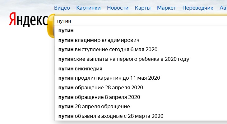This screenshot has height=124, width=227.
Task: Select путинские выплаты на первого ребенка suggestion
Action: [x=141, y=59]
